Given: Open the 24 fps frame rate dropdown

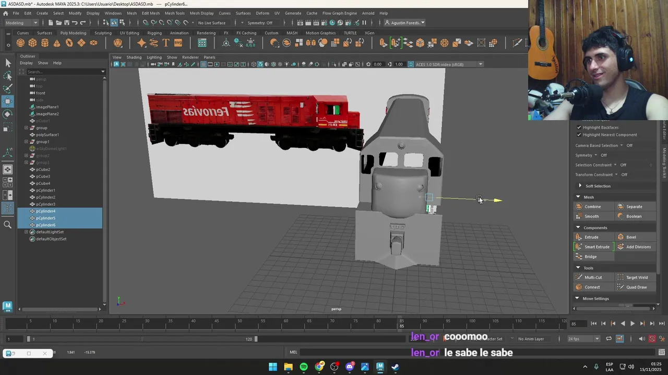Looking at the screenshot, I should pyautogui.click(x=583, y=339).
